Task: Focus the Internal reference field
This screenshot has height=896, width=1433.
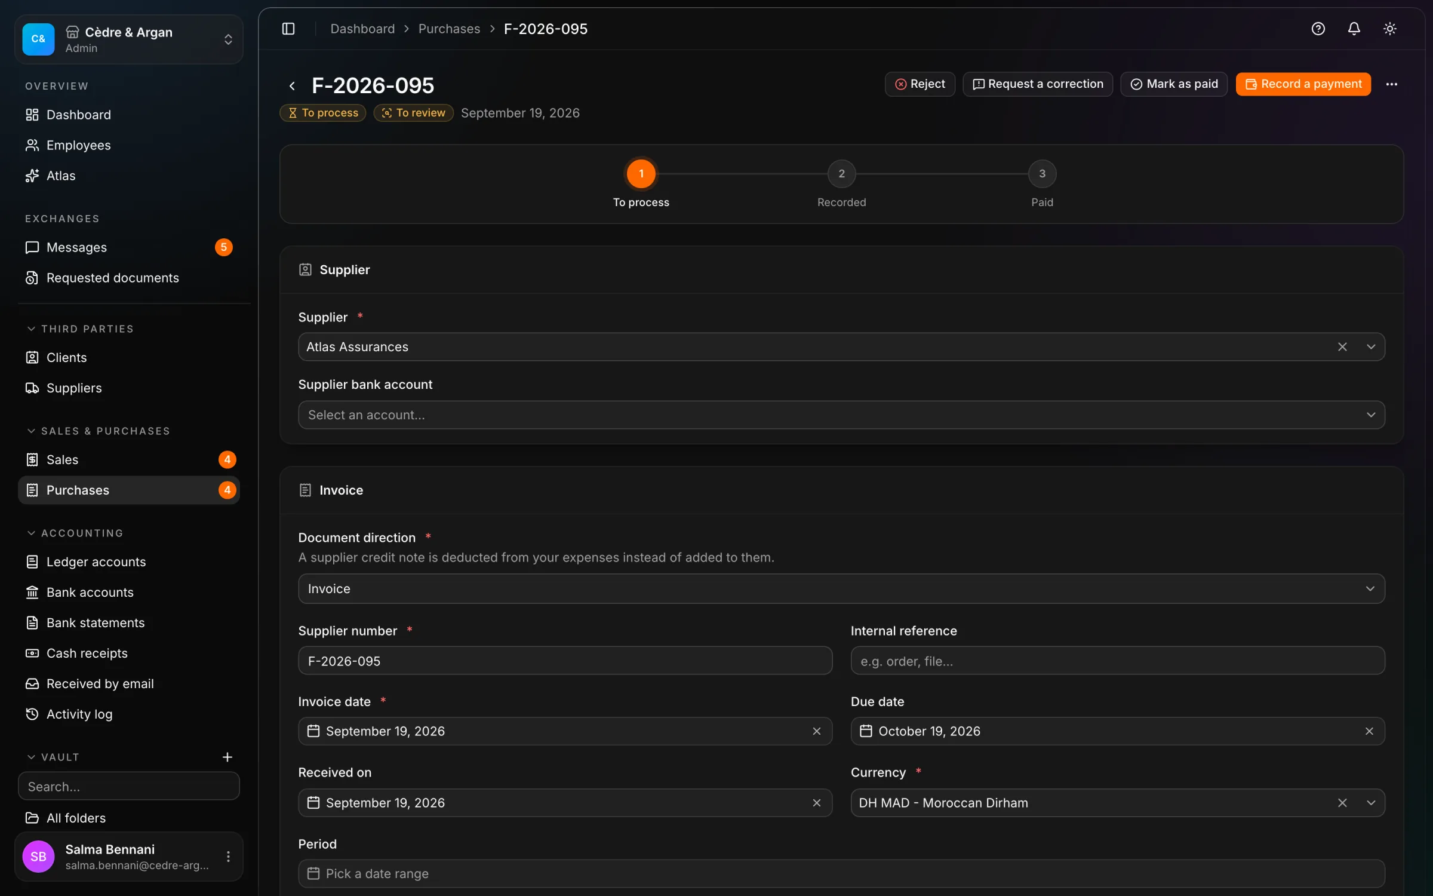Action: tap(1117, 661)
